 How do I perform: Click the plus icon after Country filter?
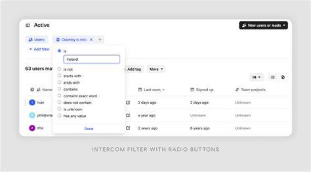coord(100,40)
